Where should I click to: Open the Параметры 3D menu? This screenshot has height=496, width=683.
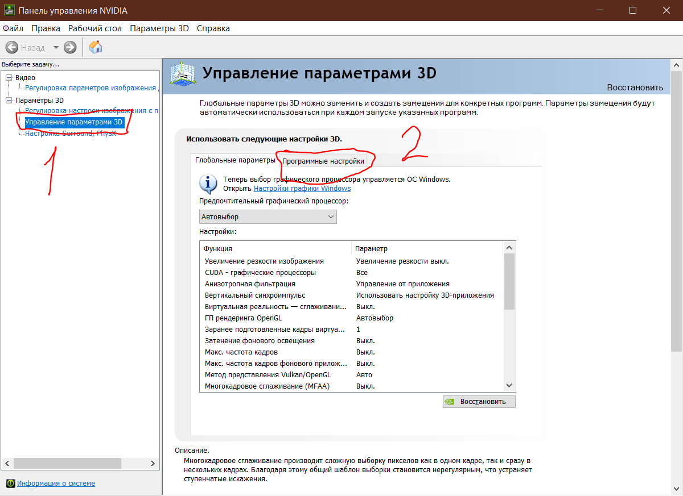point(159,28)
